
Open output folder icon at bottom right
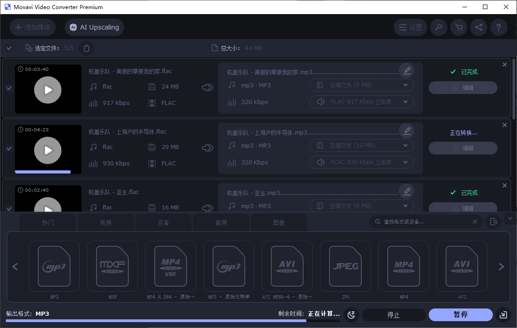click(x=503, y=314)
